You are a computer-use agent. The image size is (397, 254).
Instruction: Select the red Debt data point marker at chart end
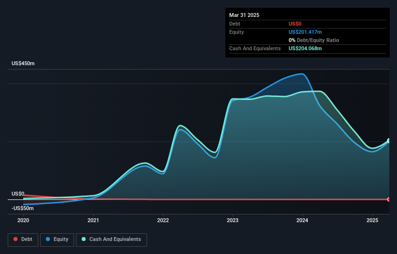pos(389,199)
